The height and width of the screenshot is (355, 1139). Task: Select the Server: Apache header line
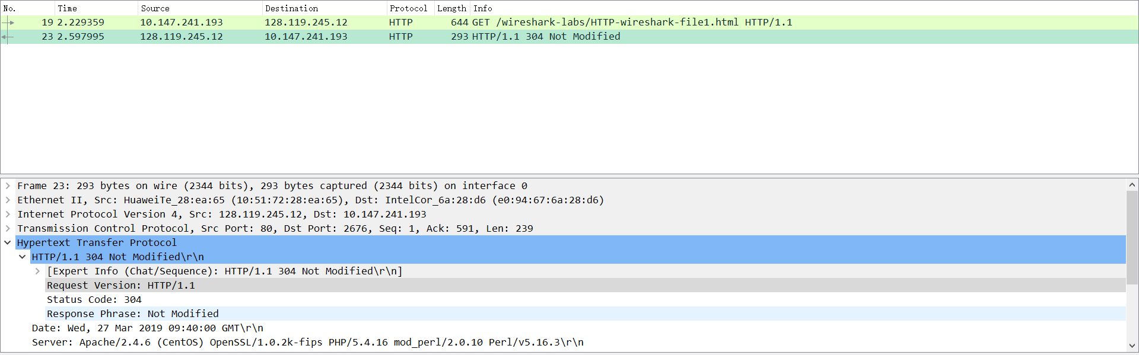click(578, 342)
